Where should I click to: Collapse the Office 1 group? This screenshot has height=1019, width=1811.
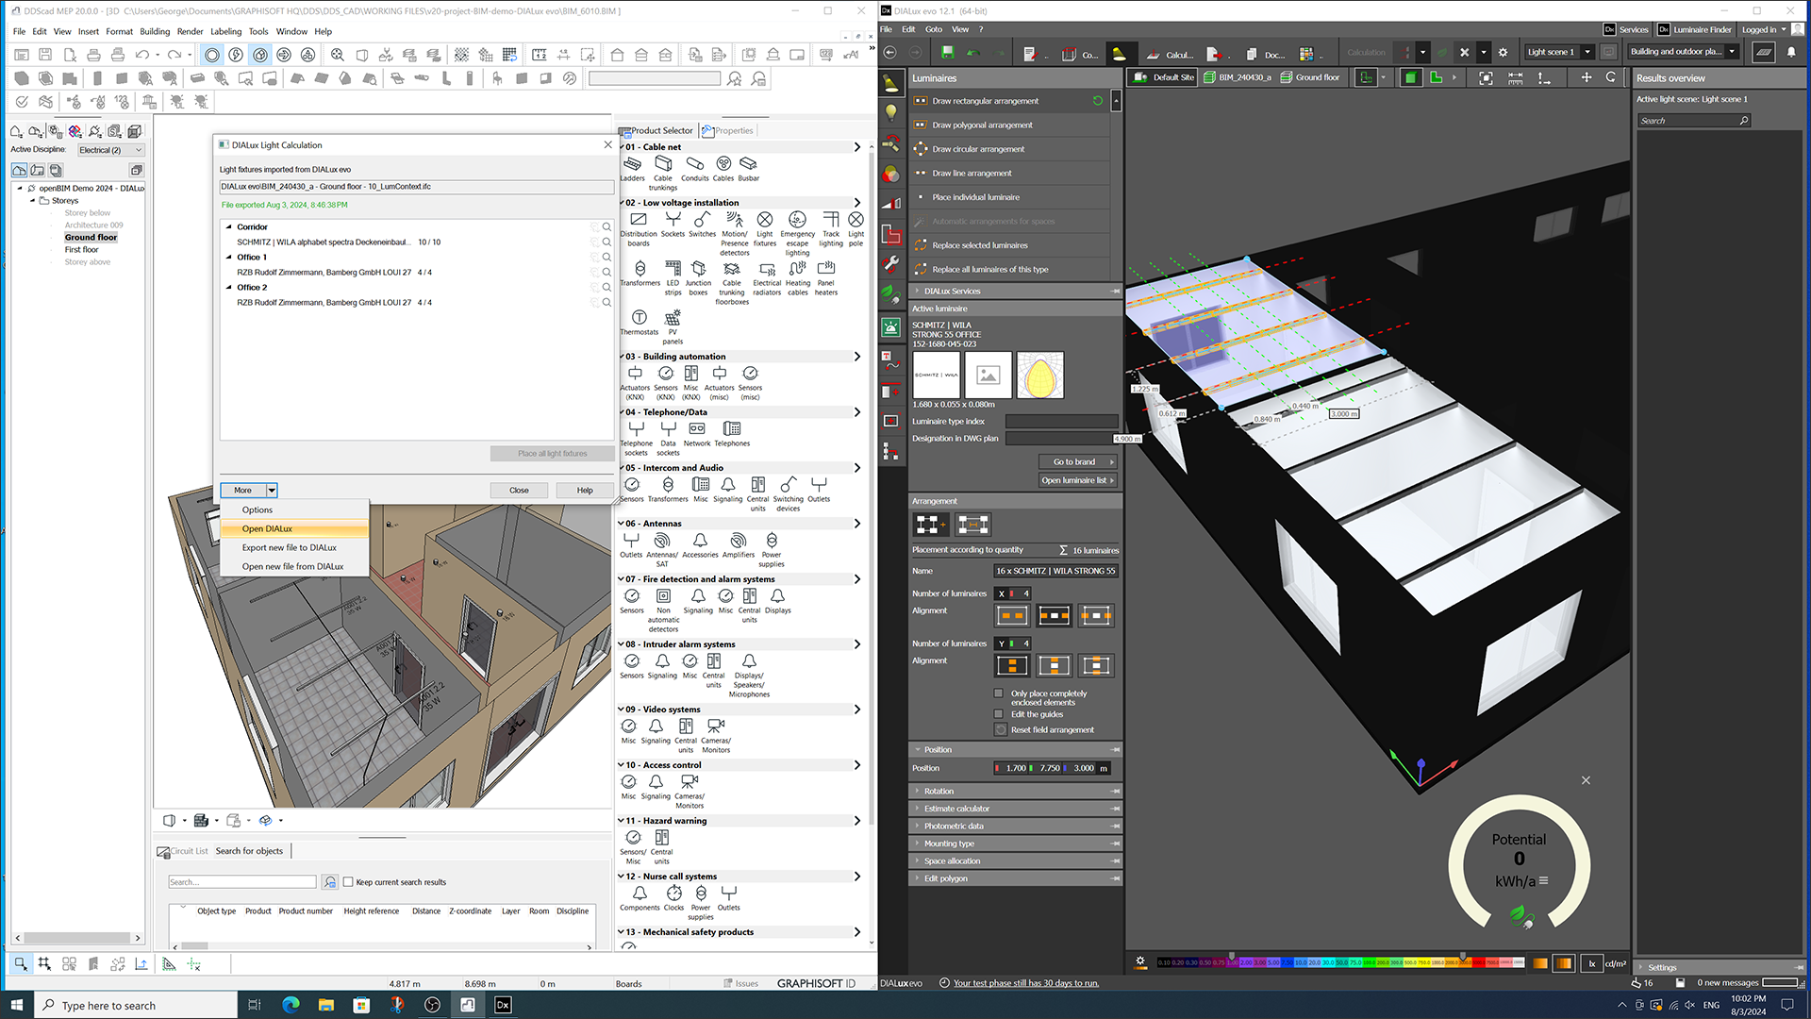pyautogui.click(x=228, y=258)
